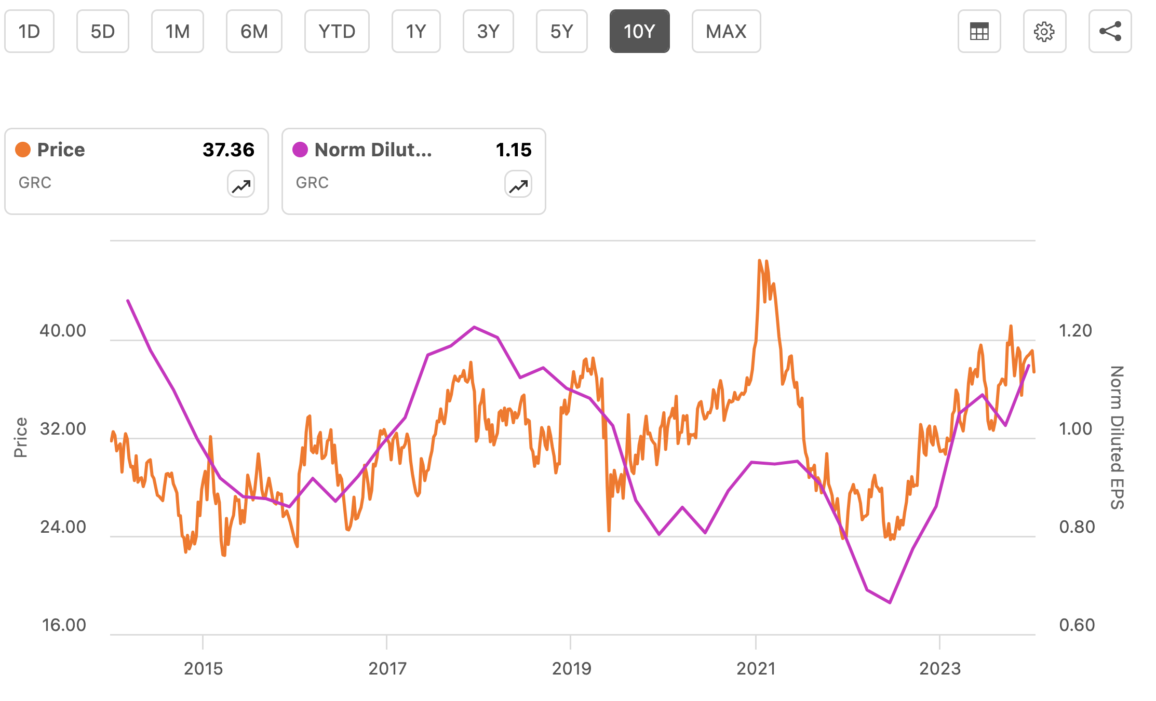Screen dimensions: 1156x701
Task: Disable the Price line using its legend marker
Action: (23, 150)
